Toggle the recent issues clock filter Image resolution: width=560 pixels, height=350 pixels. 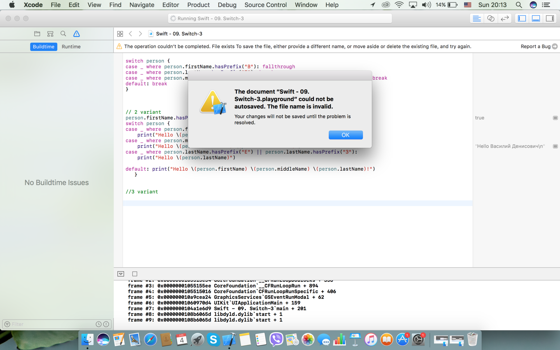click(99, 324)
